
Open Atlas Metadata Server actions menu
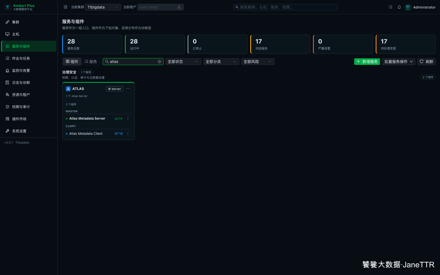[128, 119]
